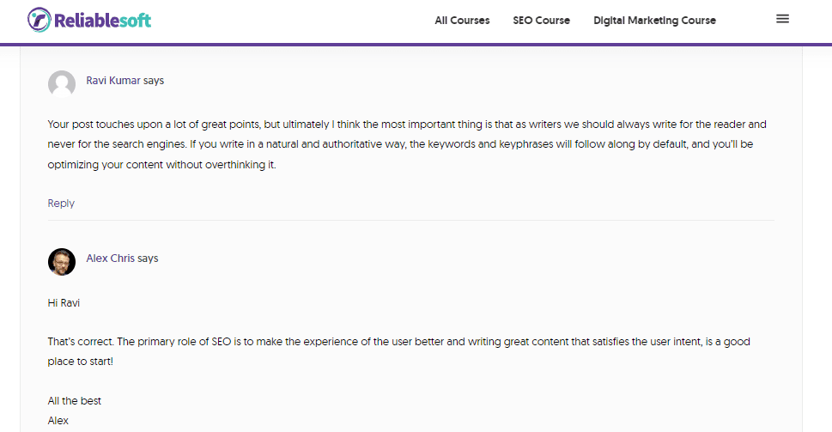
Task: Click the line starting 'never for the search engines'
Action: 400,144
